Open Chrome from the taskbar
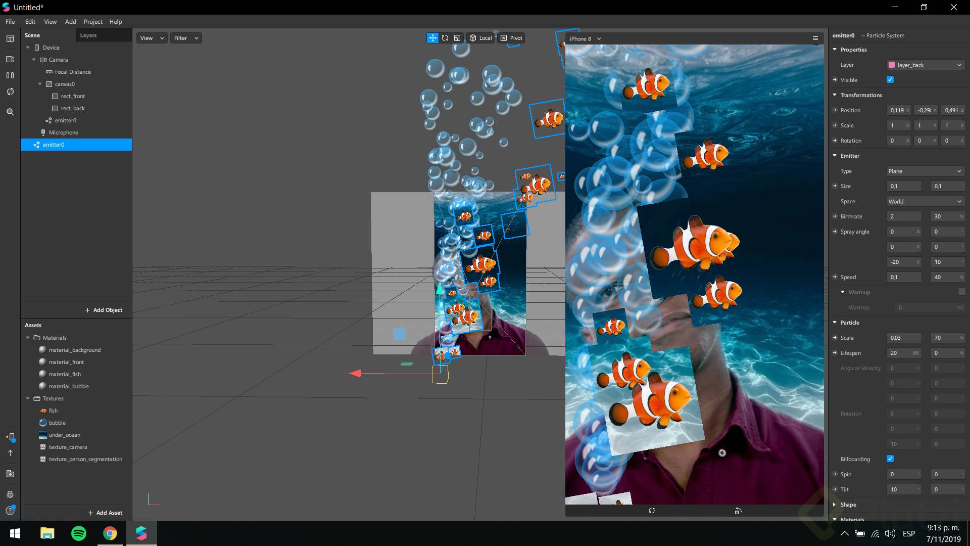 (x=110, y=533)
